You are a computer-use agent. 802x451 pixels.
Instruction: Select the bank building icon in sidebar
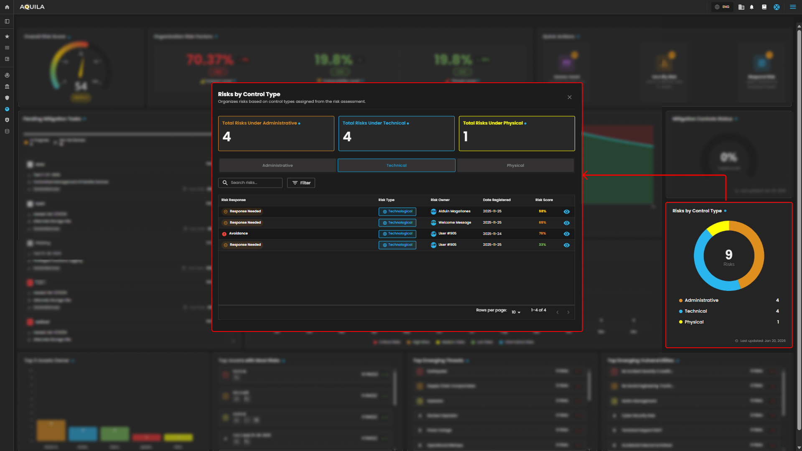7,87
